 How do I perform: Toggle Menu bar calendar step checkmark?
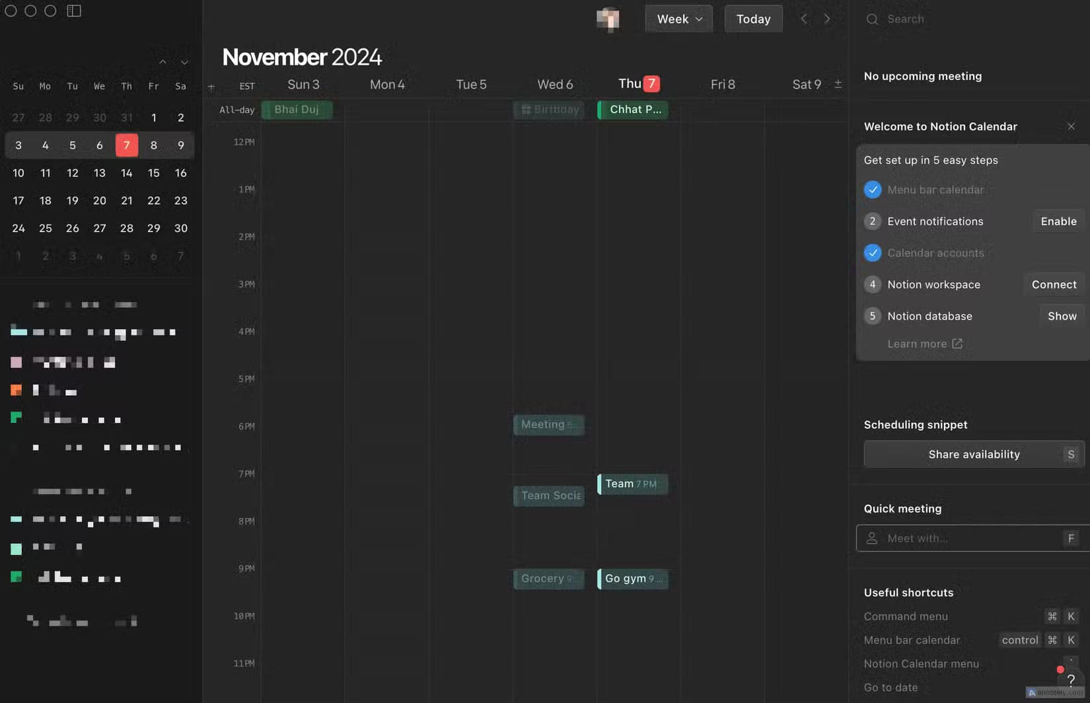(873, 190)
